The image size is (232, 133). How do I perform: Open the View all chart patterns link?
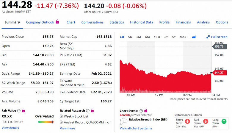pos(136,128)
